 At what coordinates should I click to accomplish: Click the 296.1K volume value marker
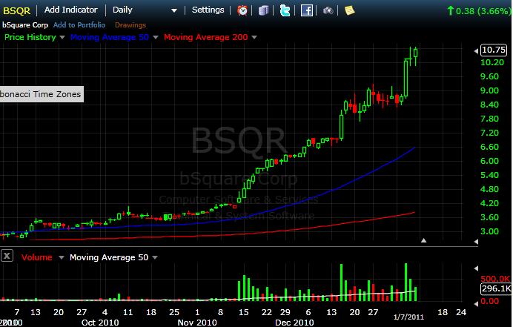[x=496, y=288]
